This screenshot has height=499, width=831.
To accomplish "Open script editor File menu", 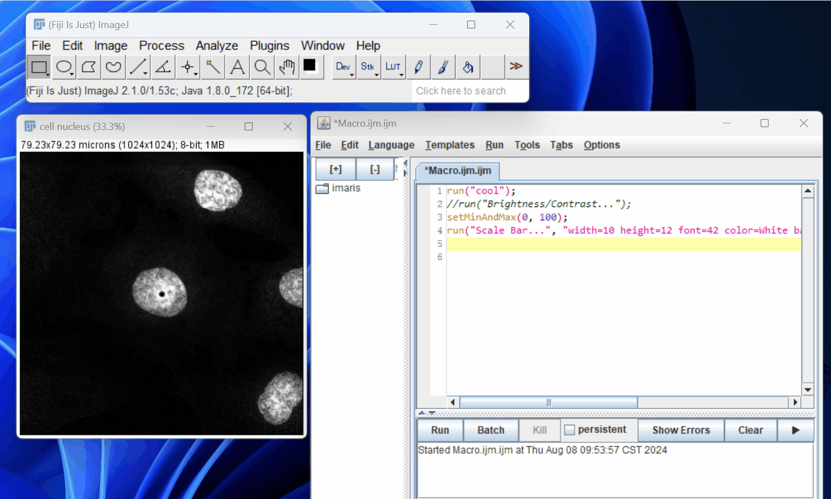I will [x=323, y=145].
